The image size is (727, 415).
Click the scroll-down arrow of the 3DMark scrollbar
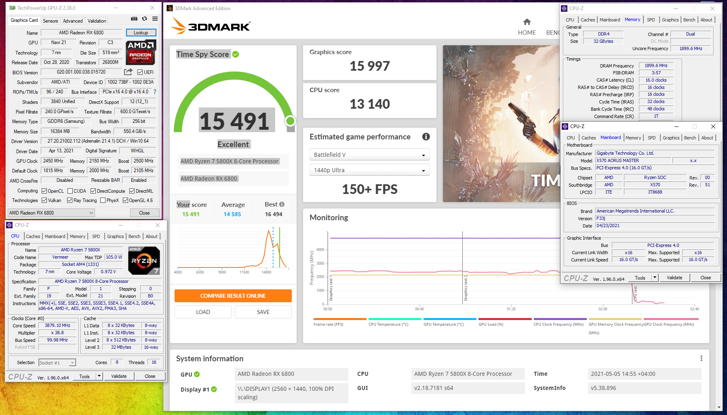pos(719,407)
